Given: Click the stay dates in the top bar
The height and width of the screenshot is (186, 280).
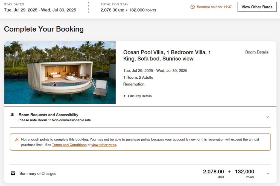Looking at the screenshot, I should click(40, 10).
